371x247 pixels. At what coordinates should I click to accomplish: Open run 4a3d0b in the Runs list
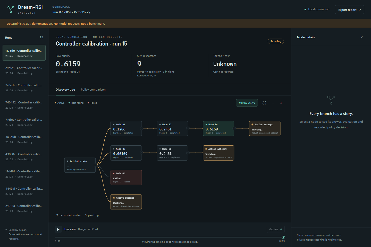[24, 139]
